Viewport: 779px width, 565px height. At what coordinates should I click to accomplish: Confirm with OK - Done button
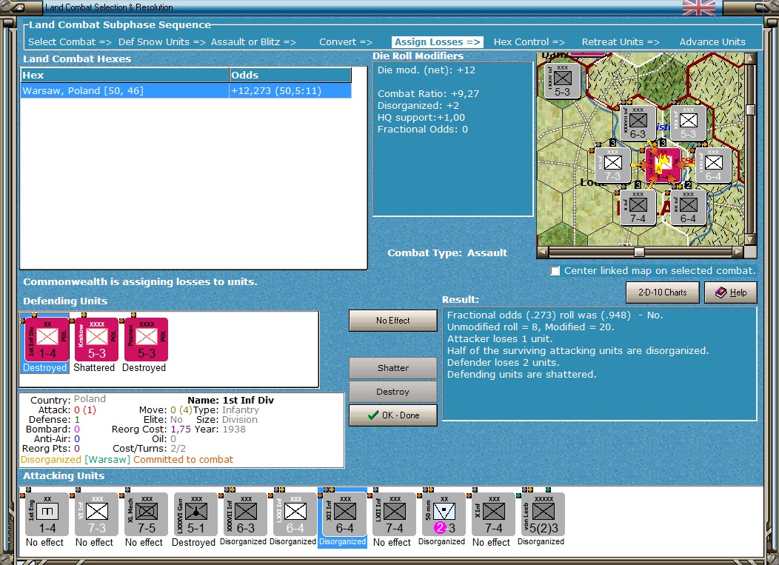coord(393,415)
